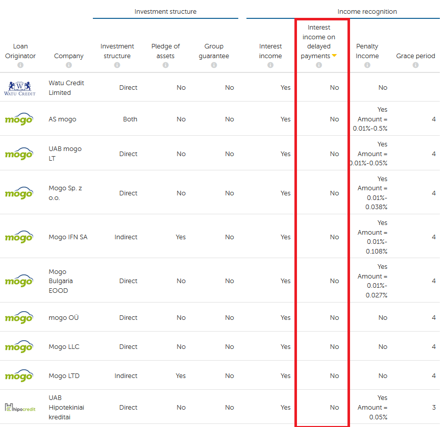The height and width of the screenshot is (427, 448).
Task: Click info icon under Interest income header
Action: click(x=270, y=65)
